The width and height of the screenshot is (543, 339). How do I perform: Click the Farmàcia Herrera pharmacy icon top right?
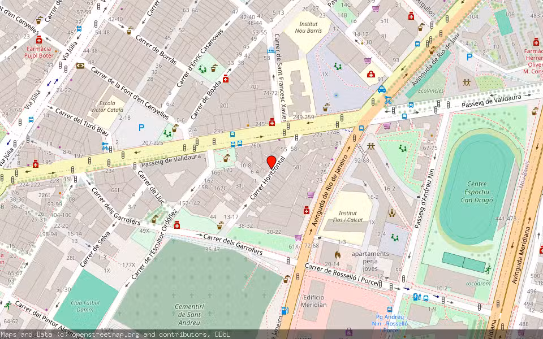point(536,43)
